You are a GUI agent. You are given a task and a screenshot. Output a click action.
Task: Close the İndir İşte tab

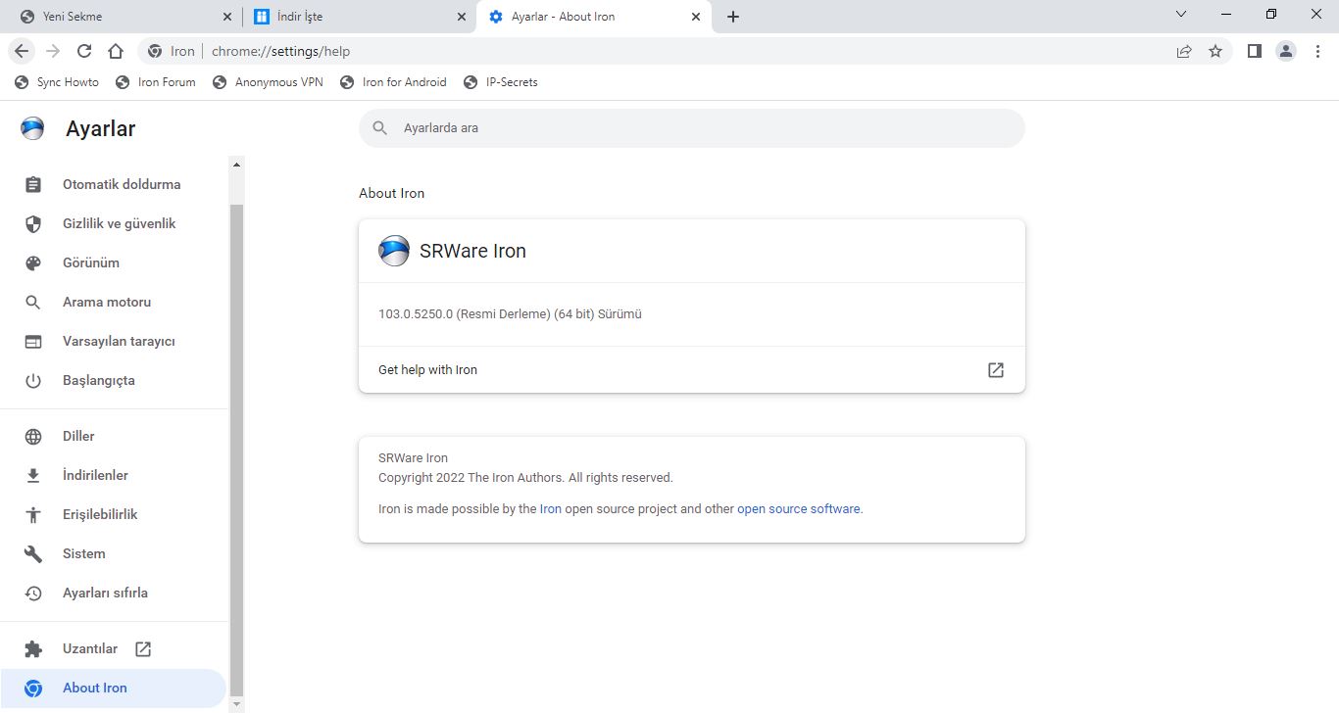pyautogui.click(x=462, y=17)
